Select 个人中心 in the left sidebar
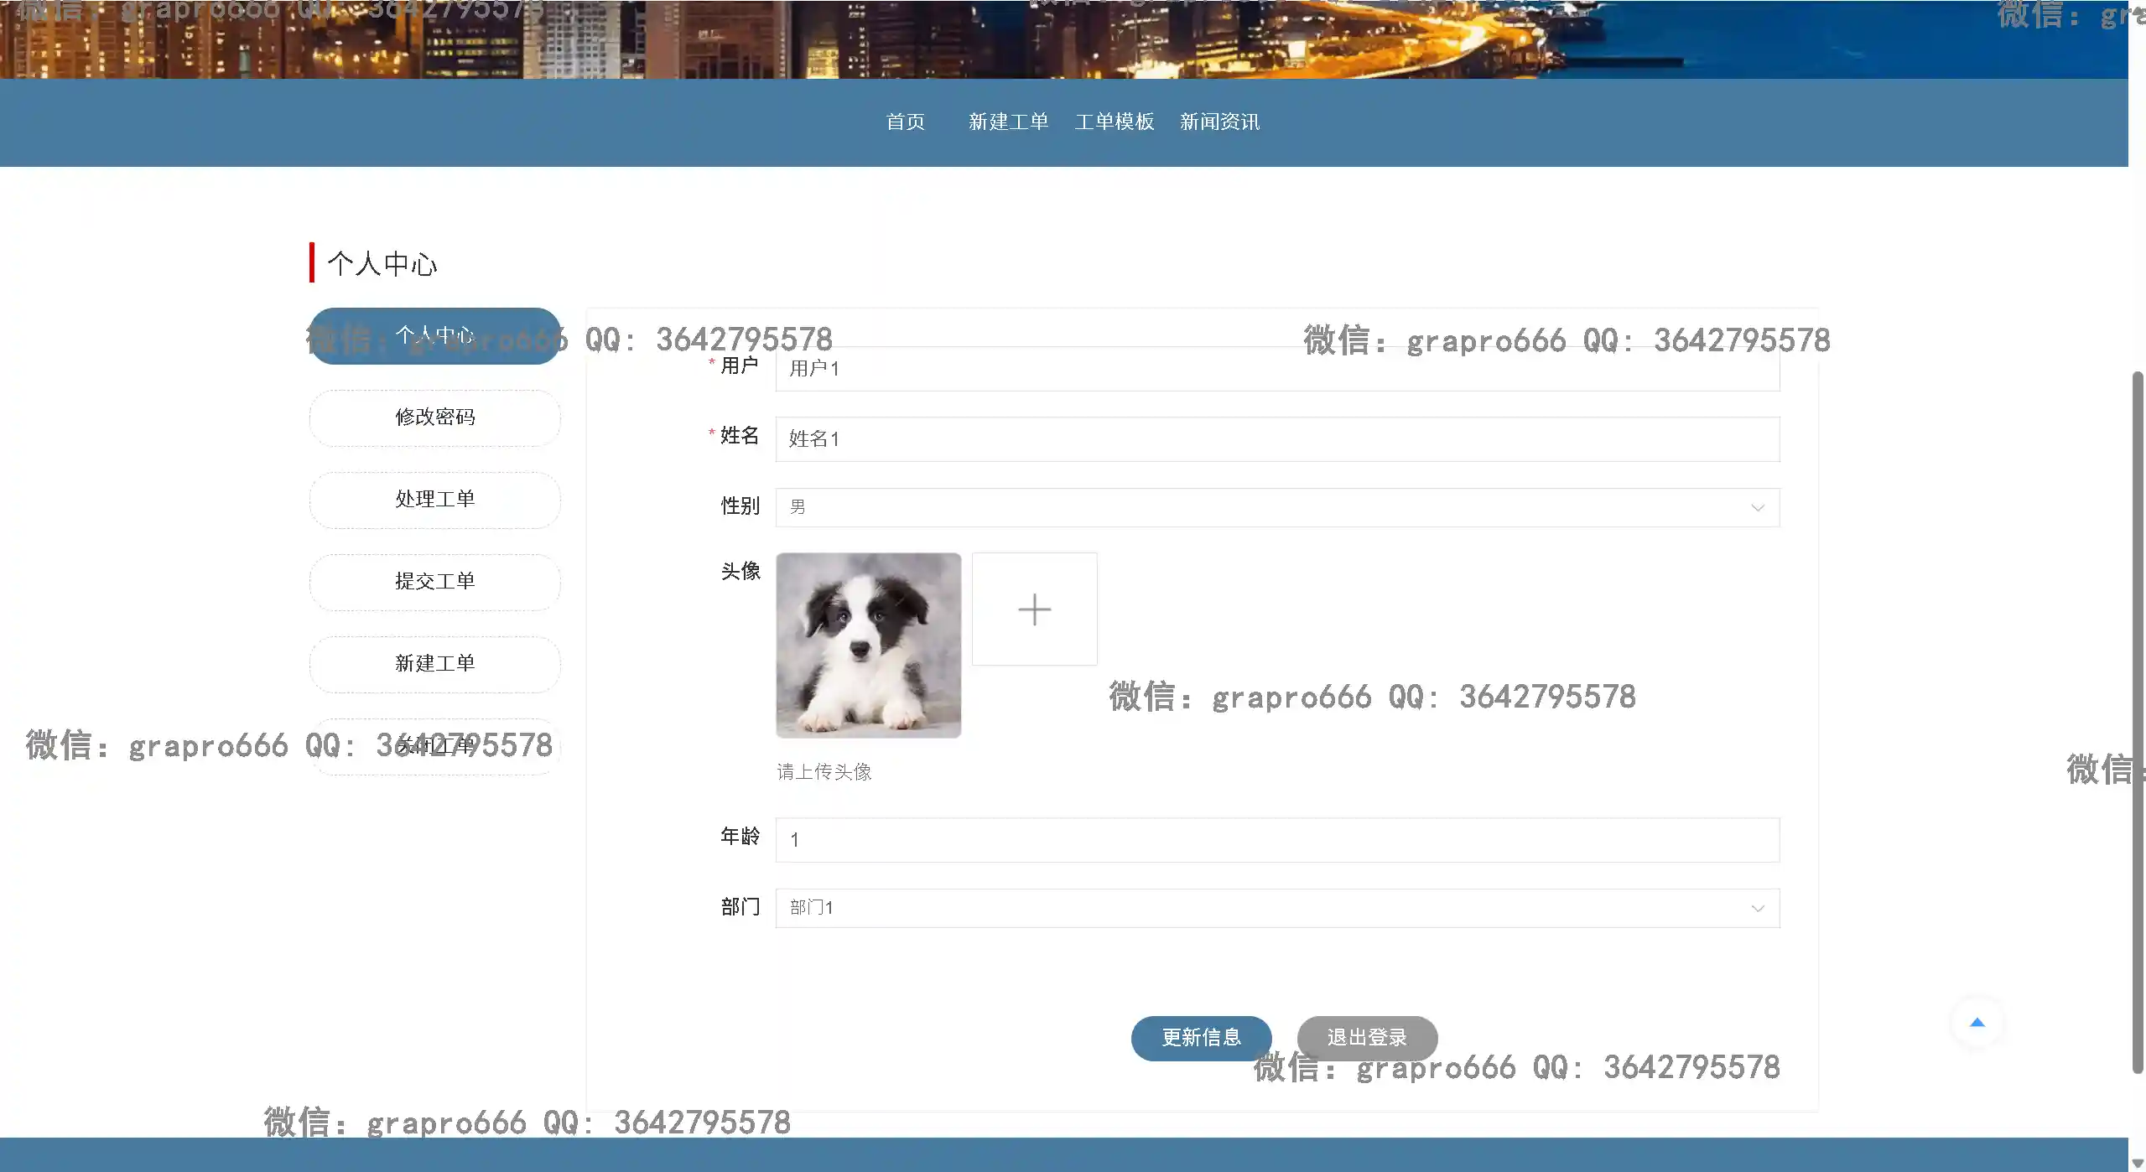2146x1172 pixels. coord(434,336)
